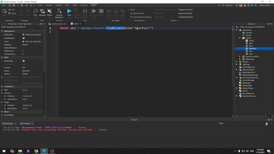Click the Folder icon in Explorer
Viewport: 274px width, 154px height.
coord(244,38)
